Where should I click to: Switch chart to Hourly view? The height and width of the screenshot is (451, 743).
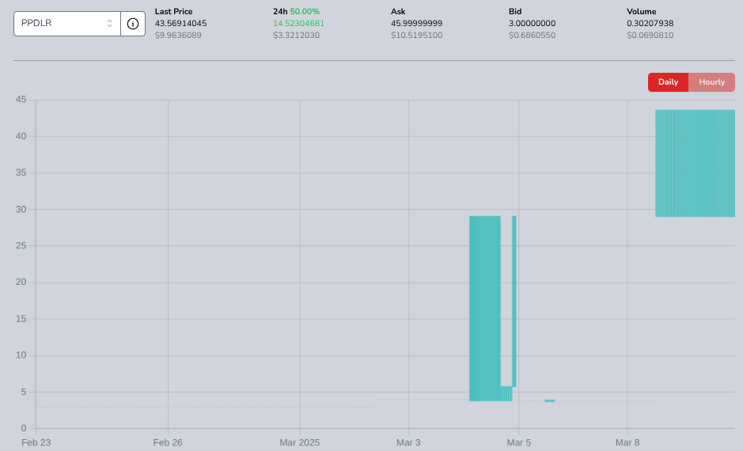(x=711, y=82)
